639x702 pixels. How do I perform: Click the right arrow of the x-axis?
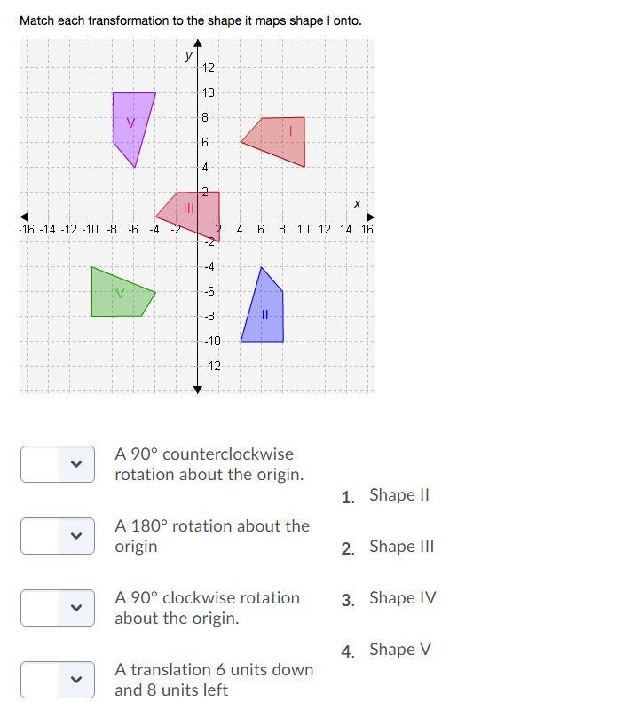tap(370, 217)
